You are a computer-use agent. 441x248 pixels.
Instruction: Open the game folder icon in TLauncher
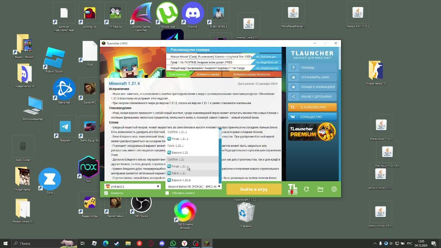click(320, 189)
